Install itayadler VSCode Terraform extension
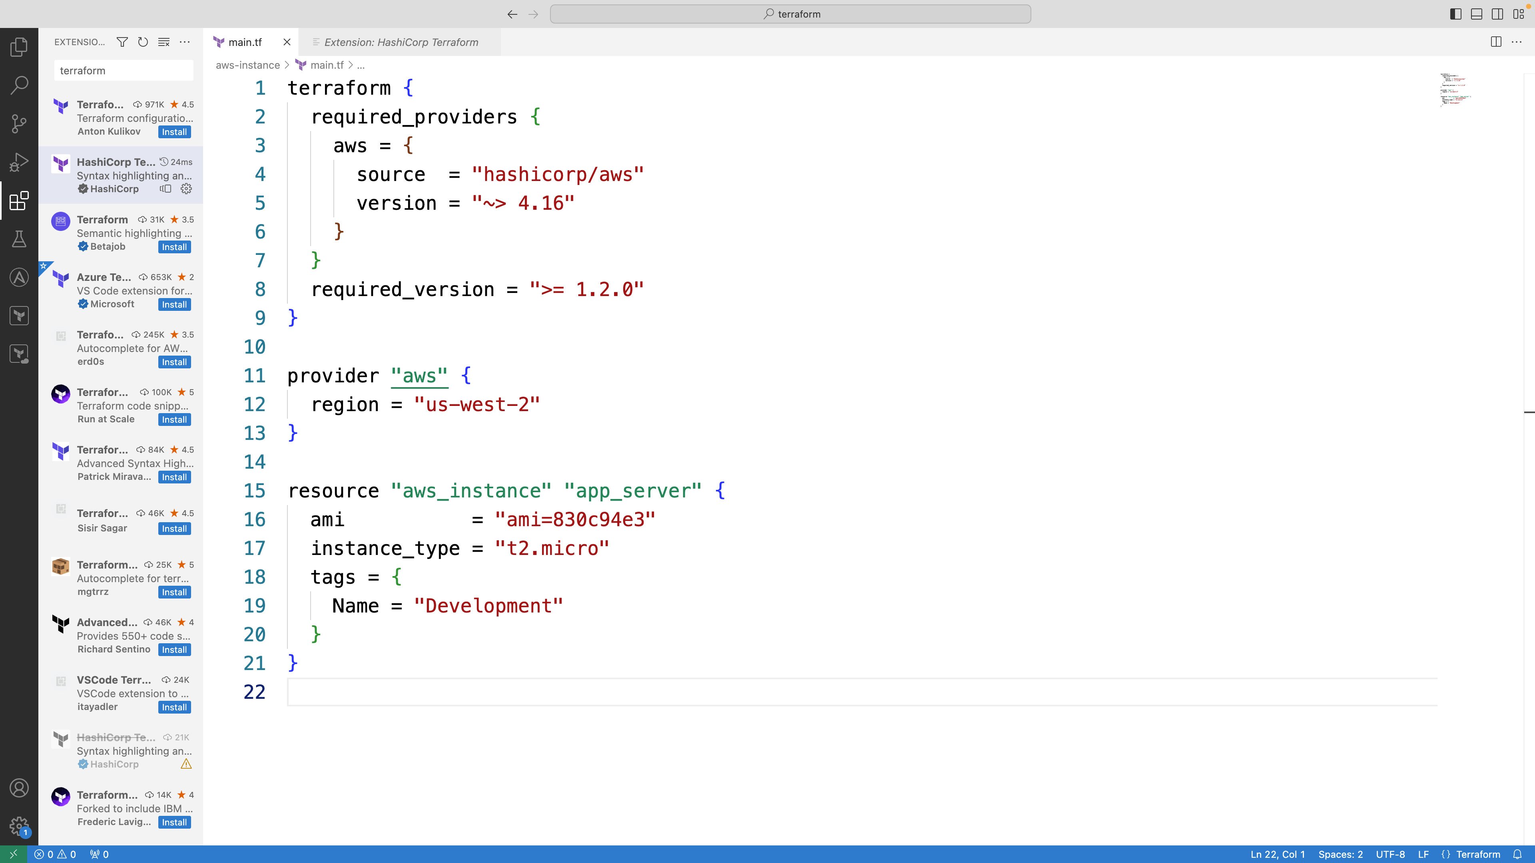The image size is (1535, 863). pos(175,707)
